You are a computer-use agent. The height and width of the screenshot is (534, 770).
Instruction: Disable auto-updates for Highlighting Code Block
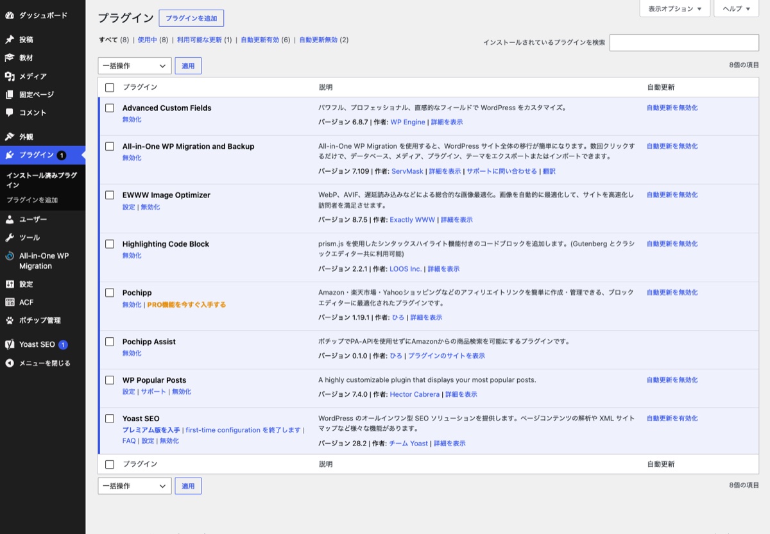click(672, 244)
